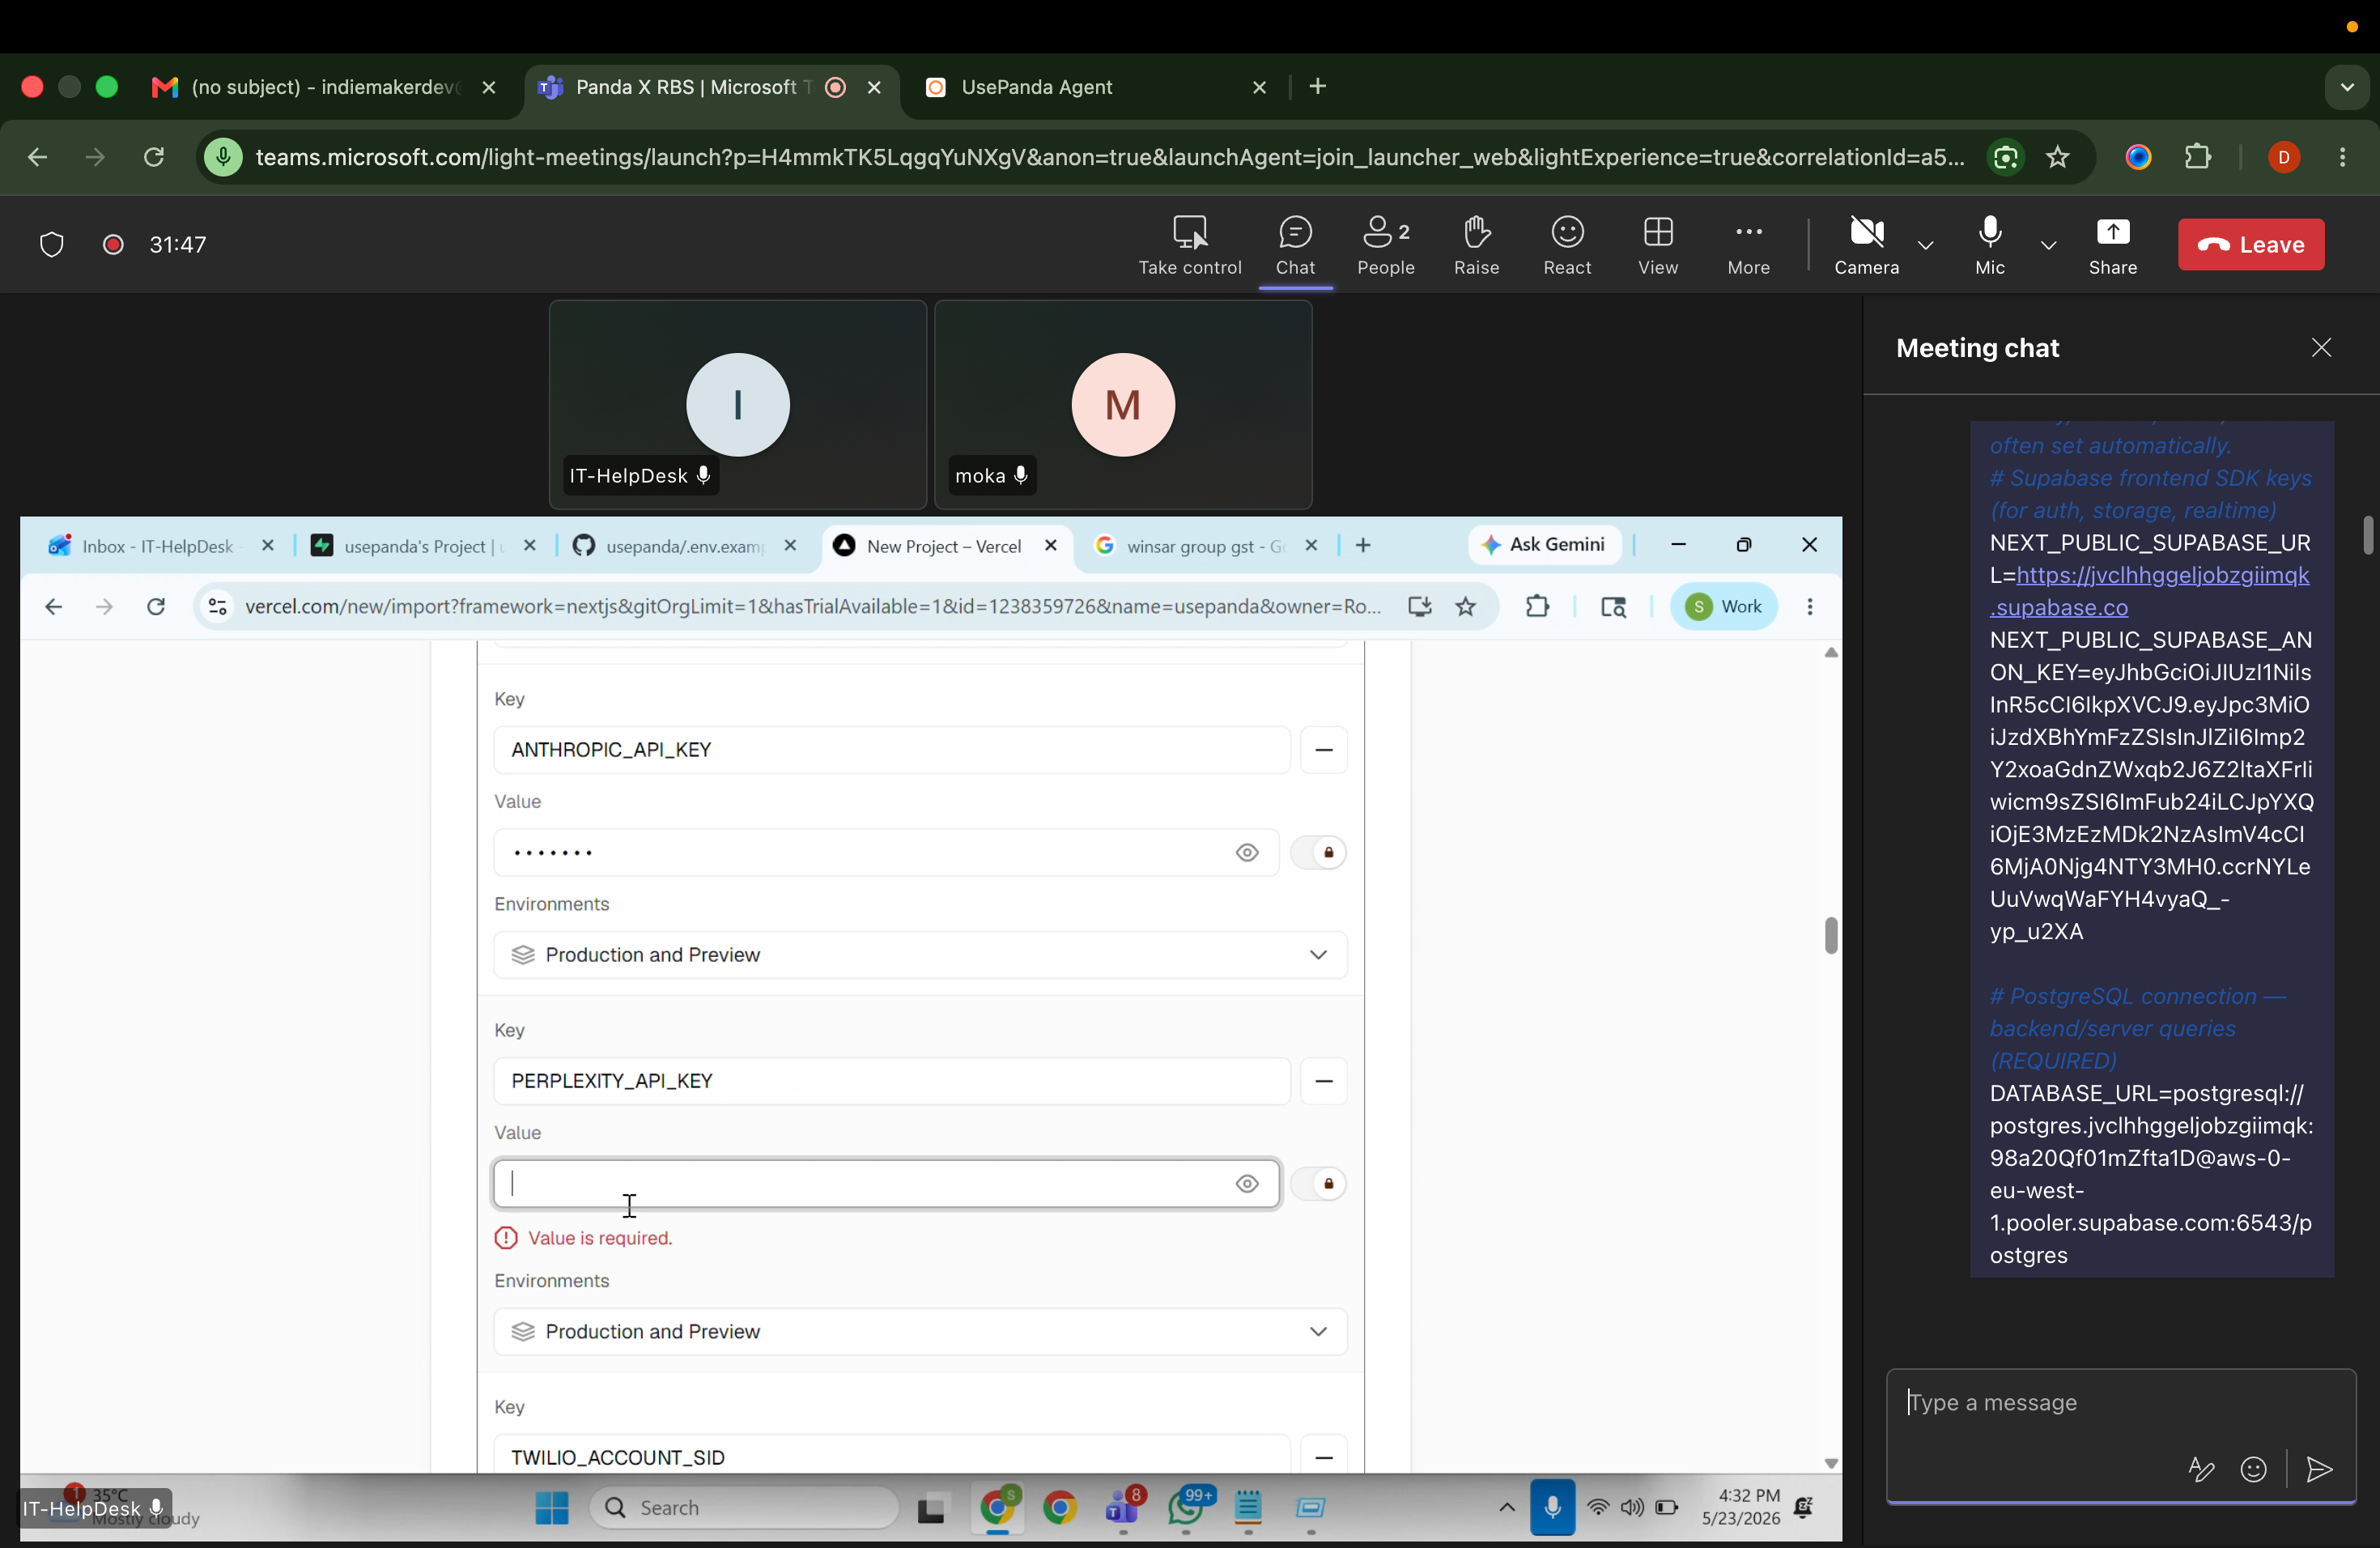Leave the Teams meeting
The height and width of the screenshot is (1548, 2380).
[x=2250, y=245]
